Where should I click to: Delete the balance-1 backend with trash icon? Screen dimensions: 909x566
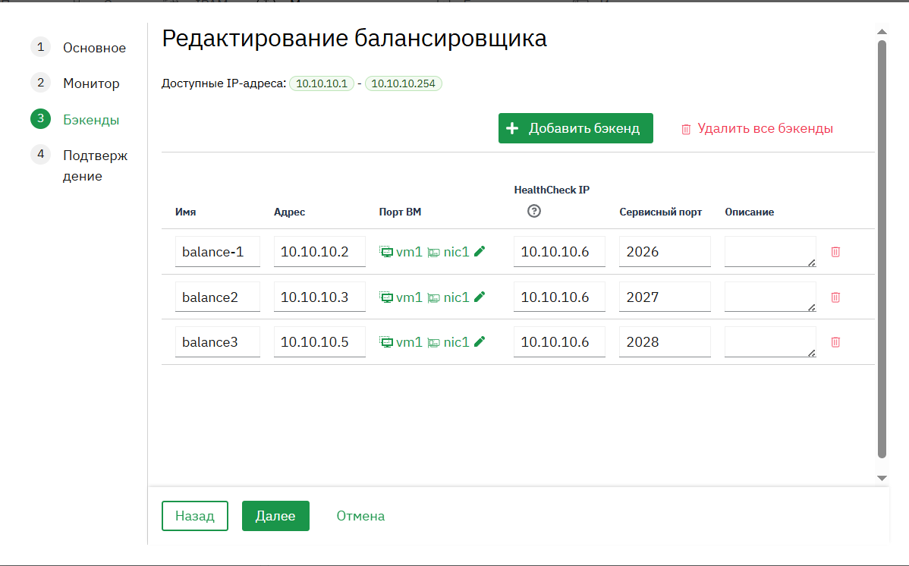pyautogui.click(x=835, y=252)
